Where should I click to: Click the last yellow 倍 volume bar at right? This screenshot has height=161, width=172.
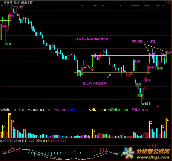tap(166, 128)
